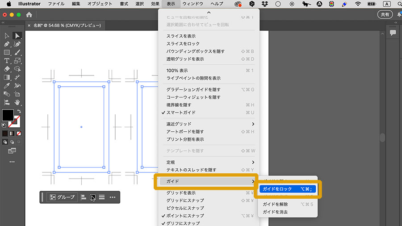402x226 pixels.
Task: Close the 名刺 document tab
Action: [29, 25]
